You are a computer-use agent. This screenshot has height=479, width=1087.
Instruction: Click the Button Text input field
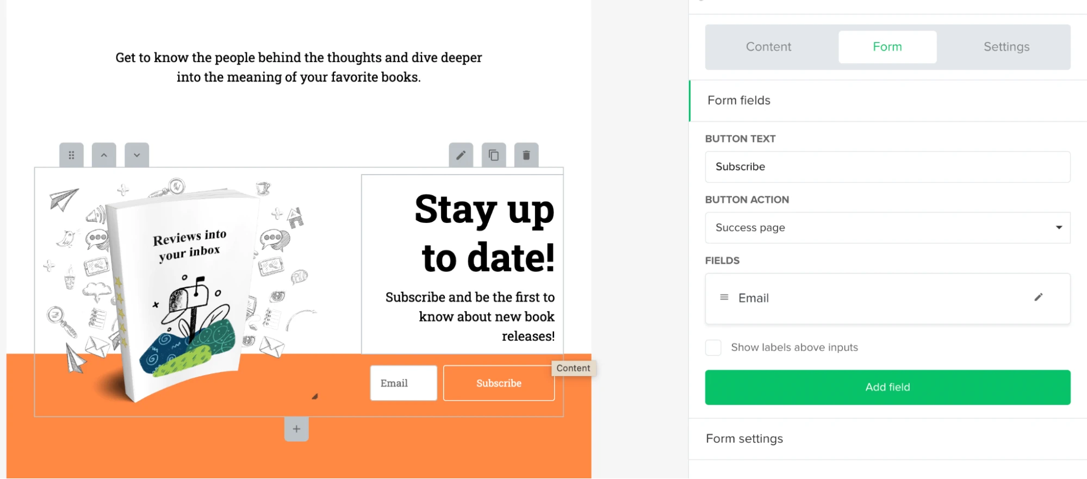click(887, 167)
